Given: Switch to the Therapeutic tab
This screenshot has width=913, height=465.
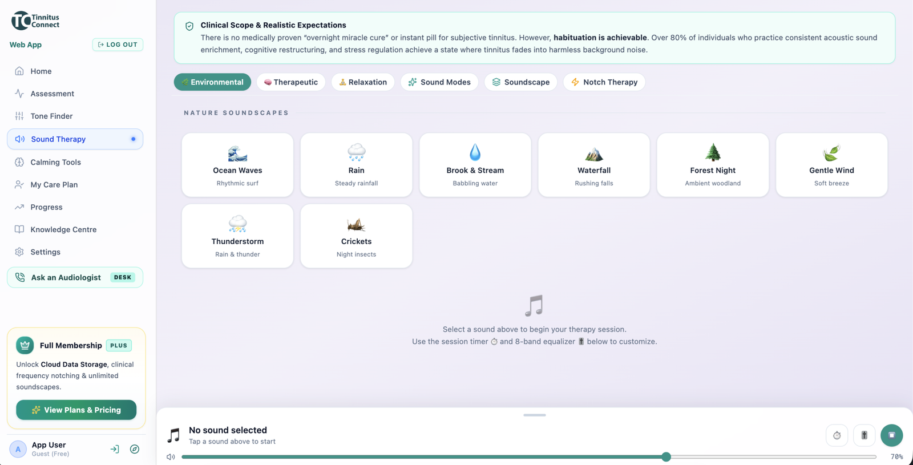Looking at the screenshot, I should pos(291,82).
